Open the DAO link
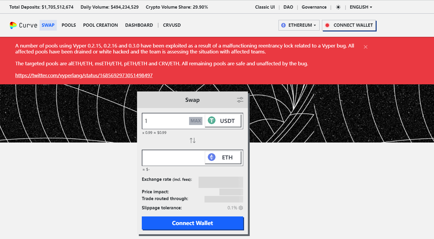This screenshot has width=434, height=239. point(288,7)
